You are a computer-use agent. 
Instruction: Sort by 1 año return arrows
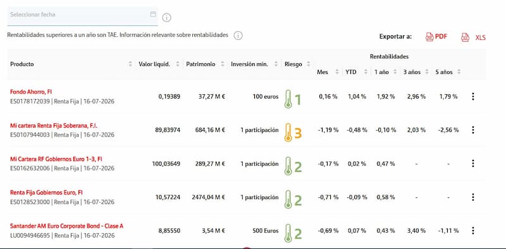coord(395,72)
